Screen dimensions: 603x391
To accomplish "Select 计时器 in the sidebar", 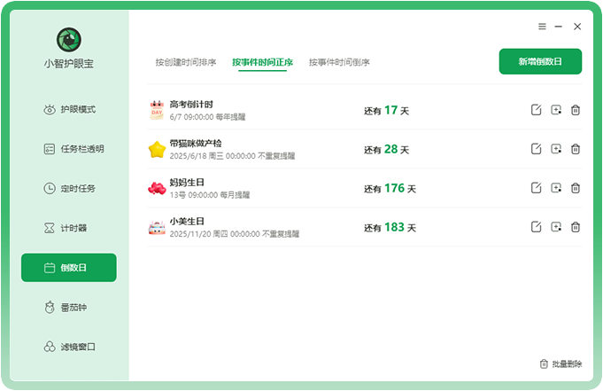I will tap(69, 228).
